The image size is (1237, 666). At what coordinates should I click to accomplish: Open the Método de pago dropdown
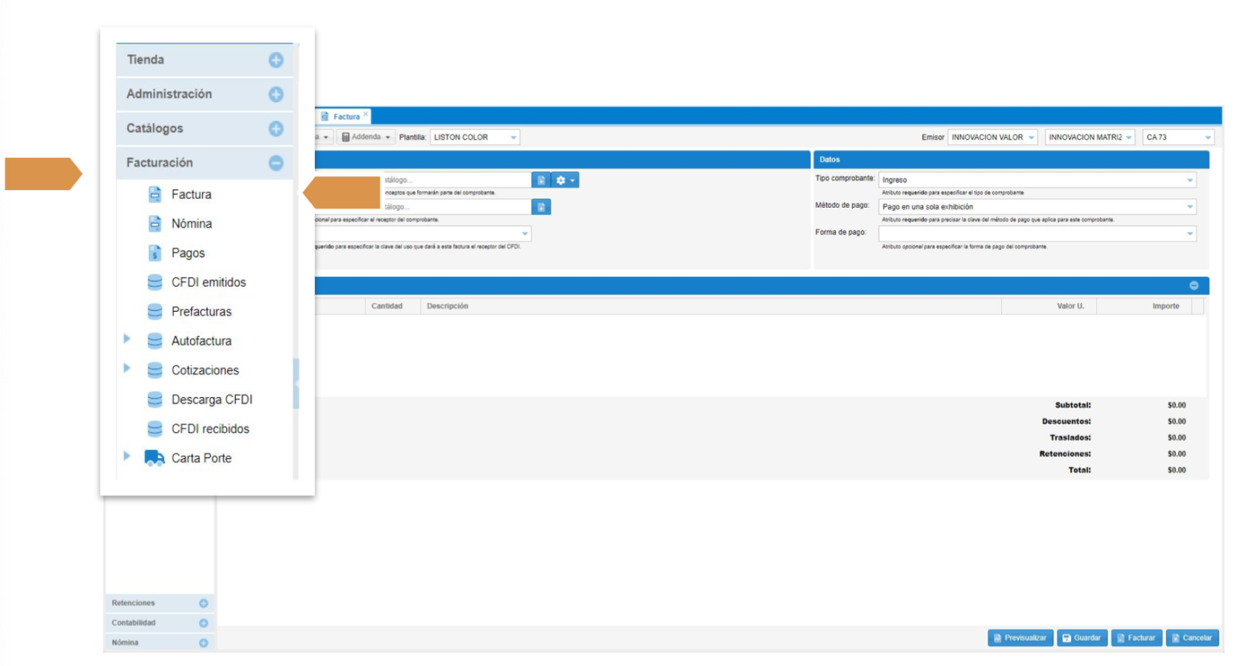[x=1189, y=207]
